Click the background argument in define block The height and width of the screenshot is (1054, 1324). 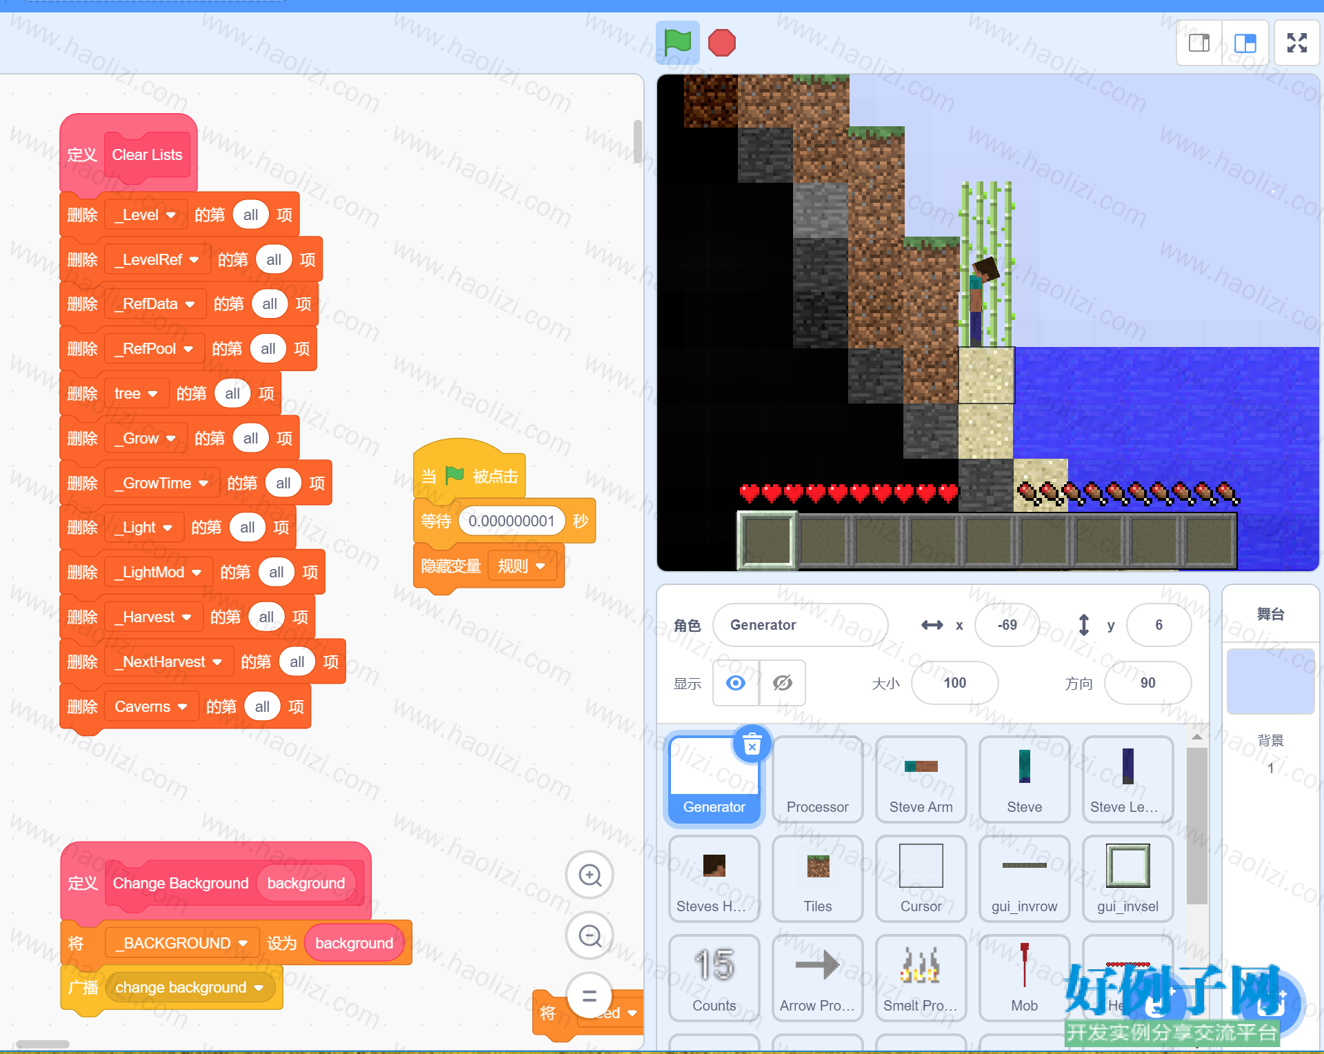tap(306, 883)
